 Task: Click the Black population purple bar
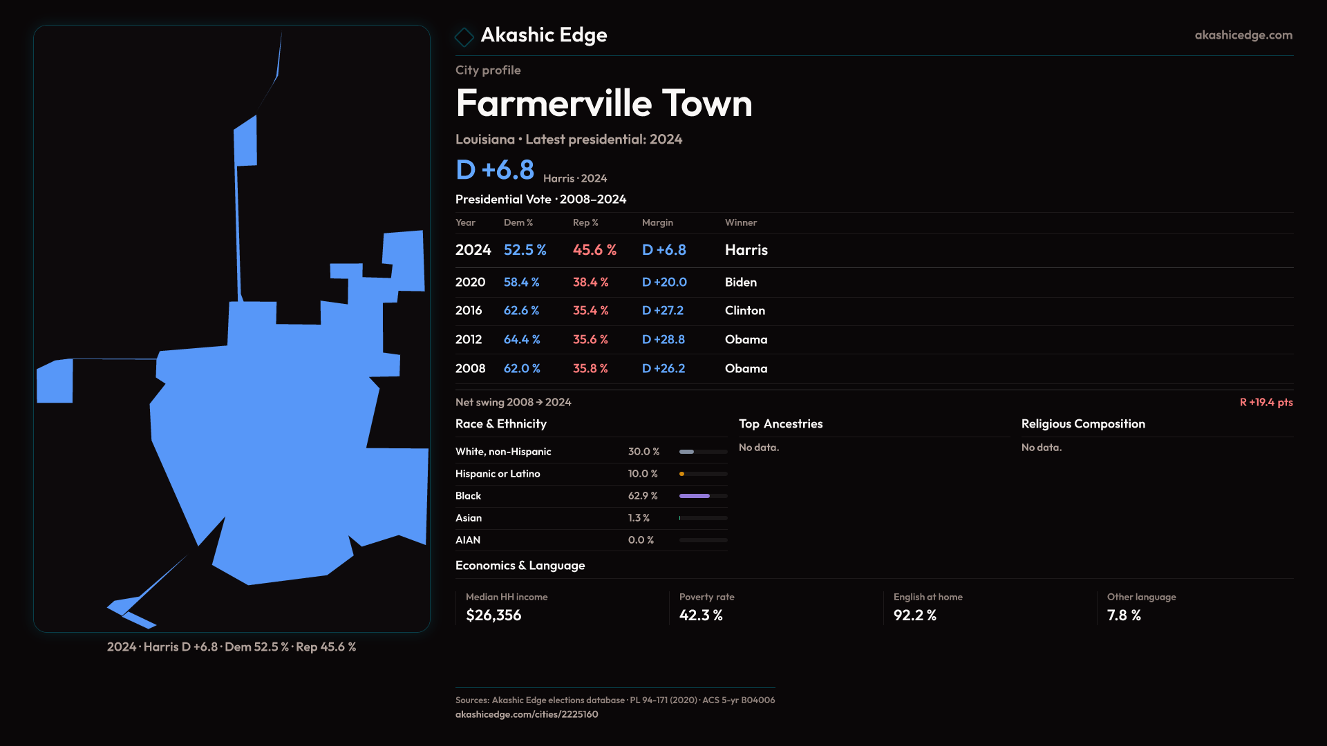[x=695, y=496]
